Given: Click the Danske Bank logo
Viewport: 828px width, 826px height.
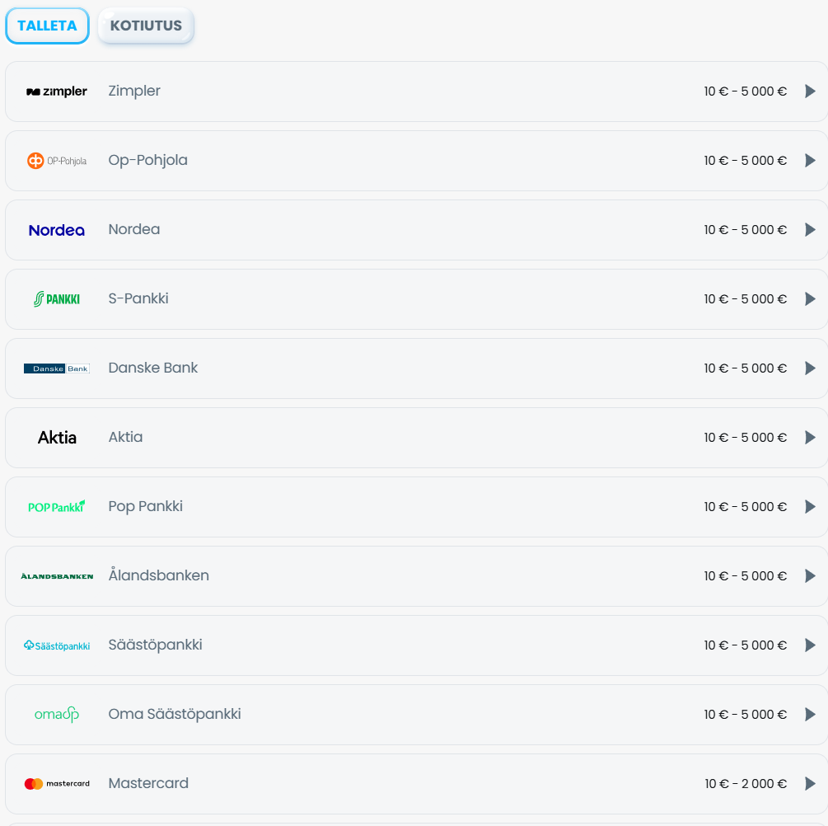Looking at the screenshot, I should 57,368.
